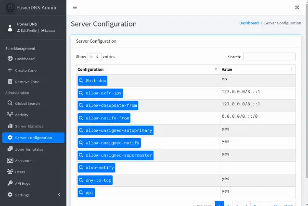Open Dashboard via its gauge icon
Image resolution: width=308 pixels, height=206 pixels.
[10, 59]
